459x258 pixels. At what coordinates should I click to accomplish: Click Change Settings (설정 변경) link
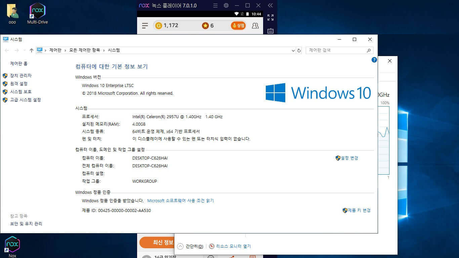(349, 158)
